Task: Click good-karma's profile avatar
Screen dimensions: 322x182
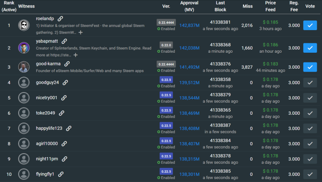Action: point(24,67)
